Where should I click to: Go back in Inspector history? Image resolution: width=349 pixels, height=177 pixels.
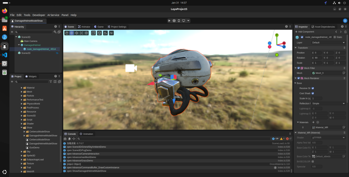[336, 32]
